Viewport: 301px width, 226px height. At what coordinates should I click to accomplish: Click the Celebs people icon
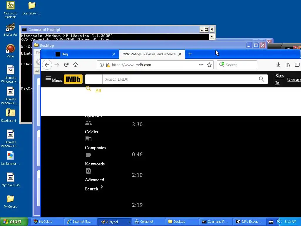pos(88,123)
